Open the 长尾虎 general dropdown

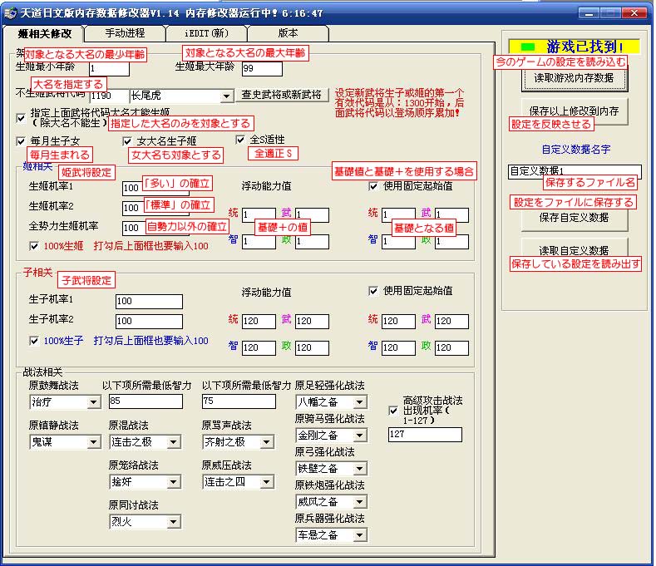(x=226, y=96)
